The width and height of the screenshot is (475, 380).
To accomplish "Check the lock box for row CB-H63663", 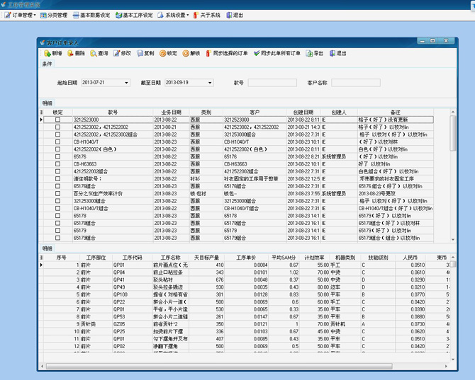I will point(58,164).
